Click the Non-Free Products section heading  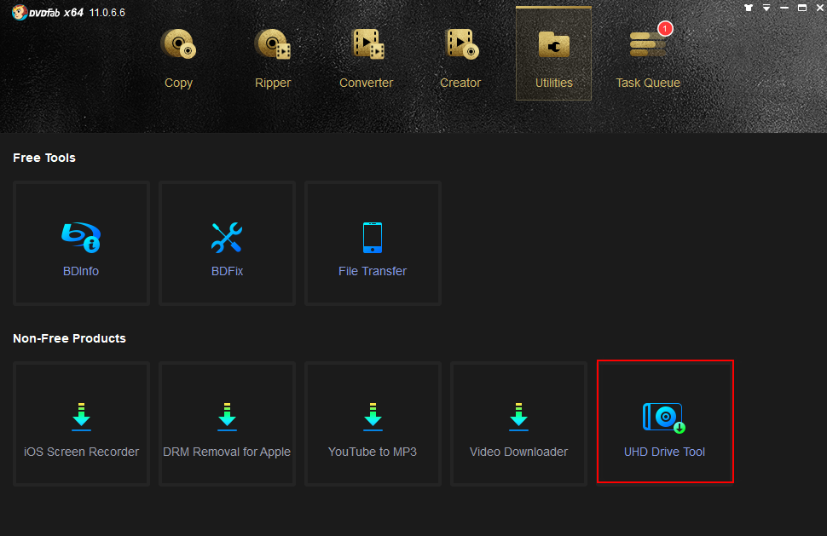69,338
